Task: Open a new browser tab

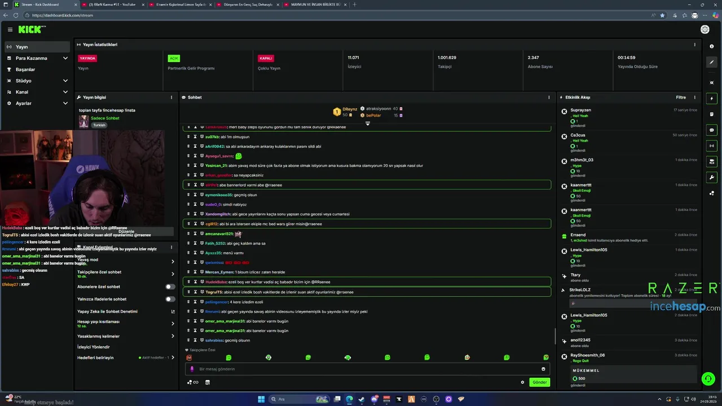Action: pyautogui.click(x=354, y=5)
